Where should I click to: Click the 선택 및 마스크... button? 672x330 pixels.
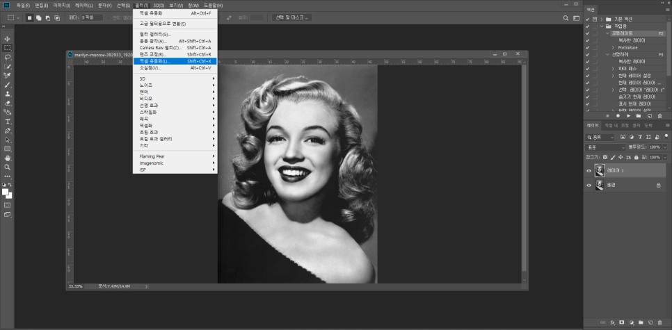click(291, 17)
